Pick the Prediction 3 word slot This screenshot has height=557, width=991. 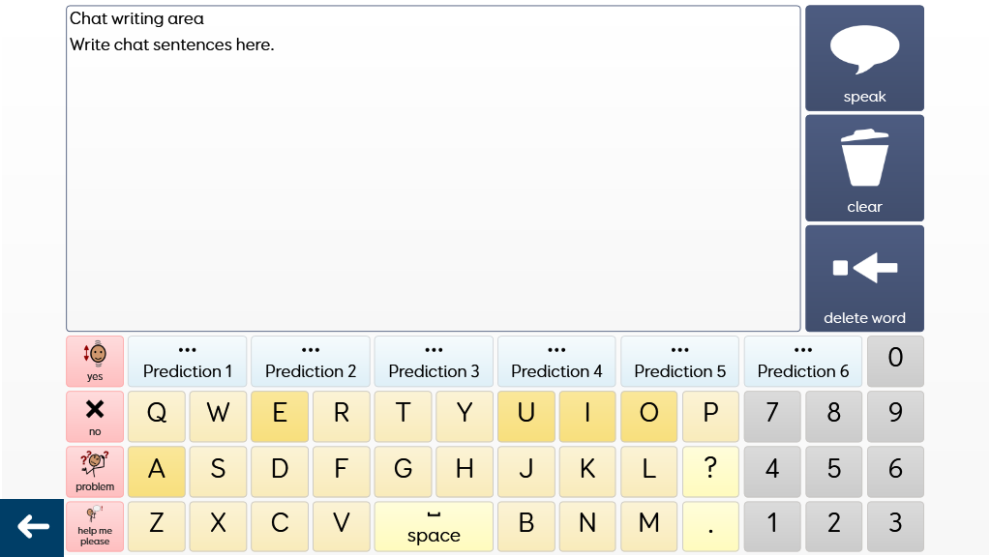click(434, 362)
